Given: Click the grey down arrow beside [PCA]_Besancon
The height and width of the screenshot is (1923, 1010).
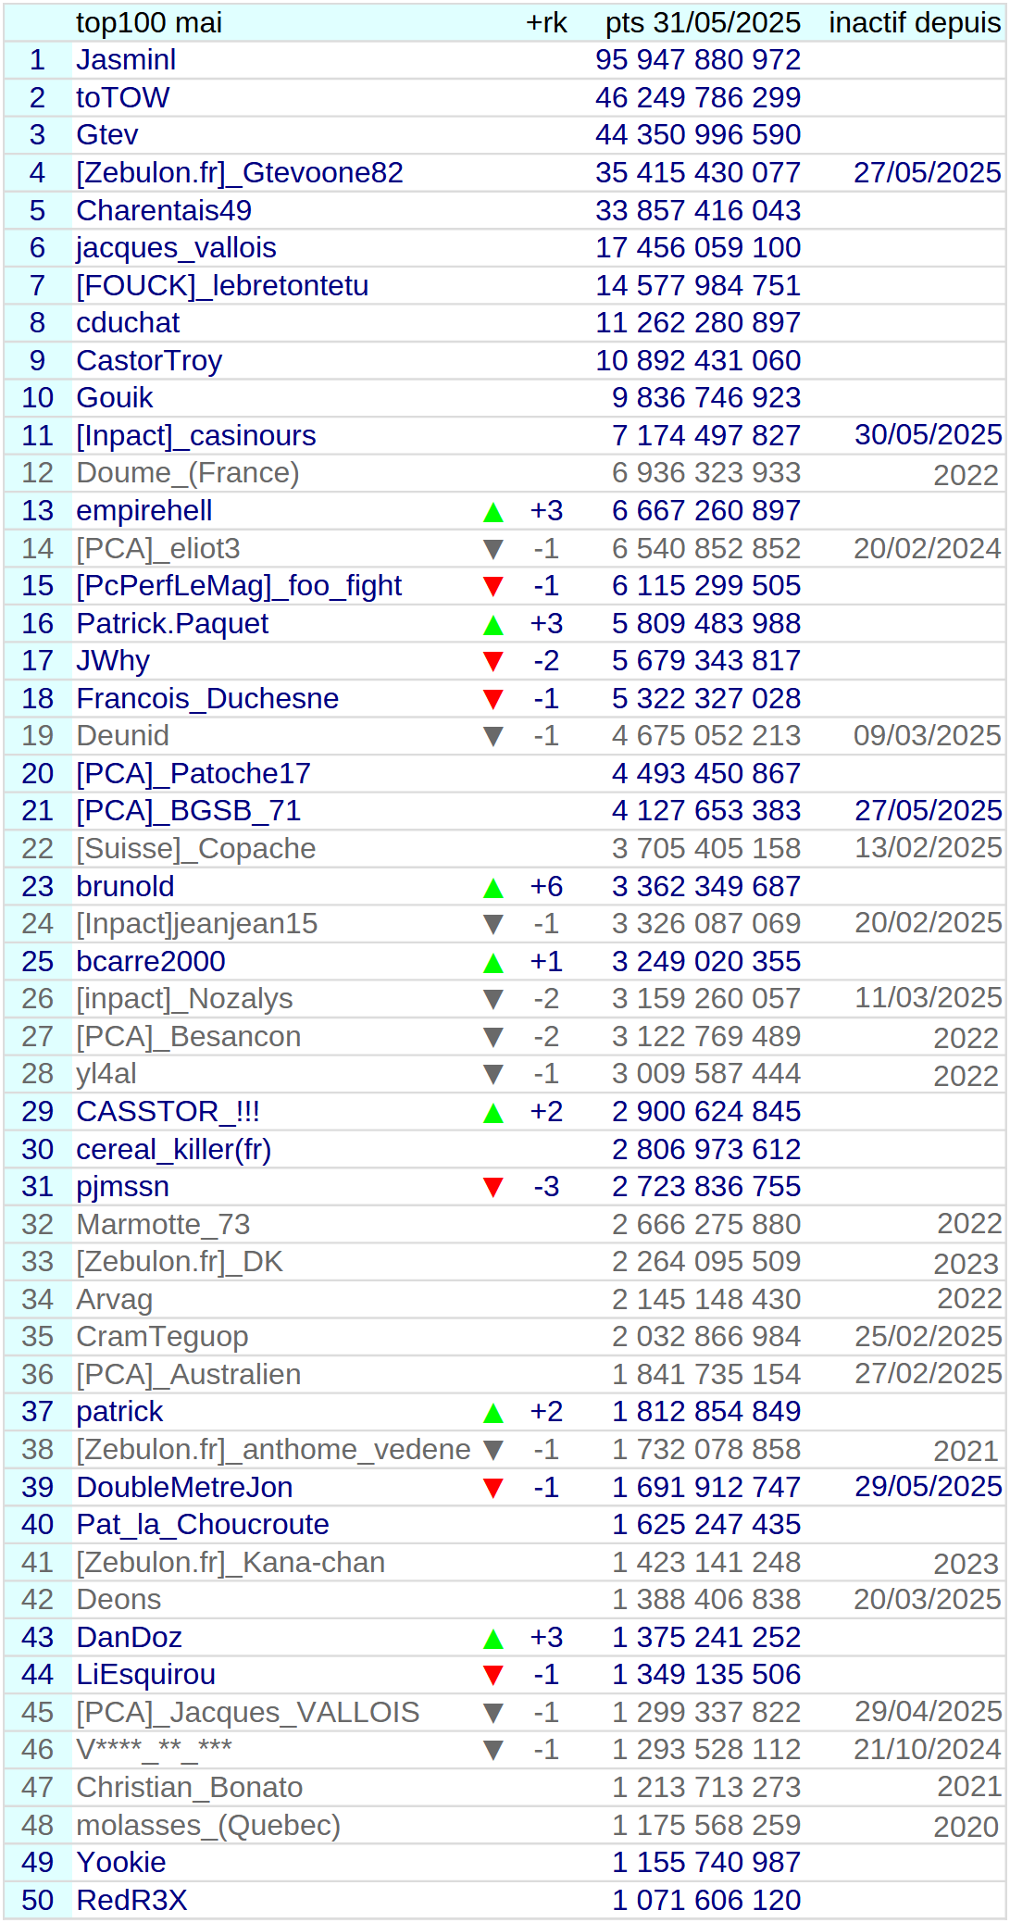Looking at the screenshot, I should tap(493, 1038).
